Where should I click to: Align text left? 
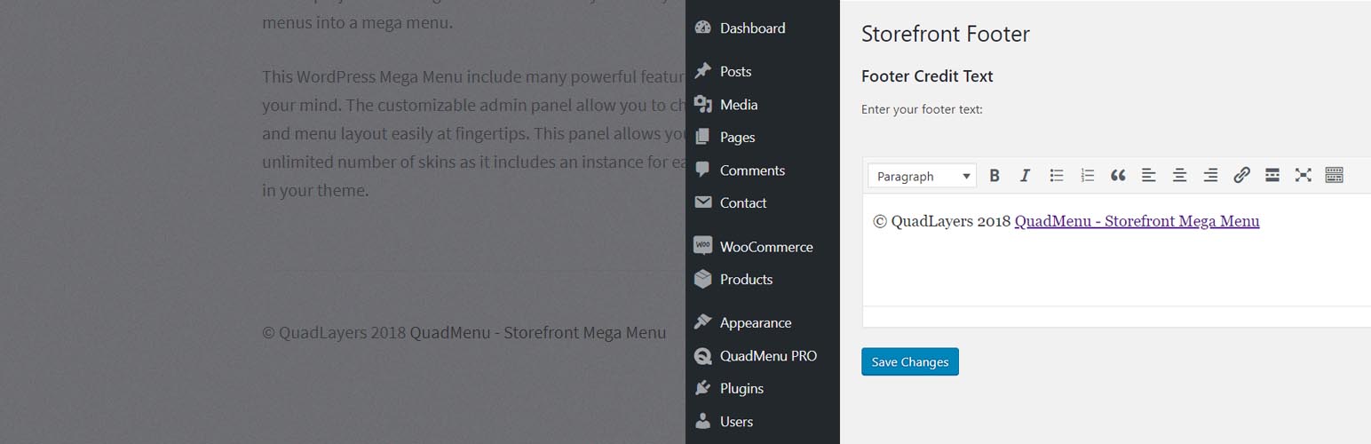click(1149, 176)
